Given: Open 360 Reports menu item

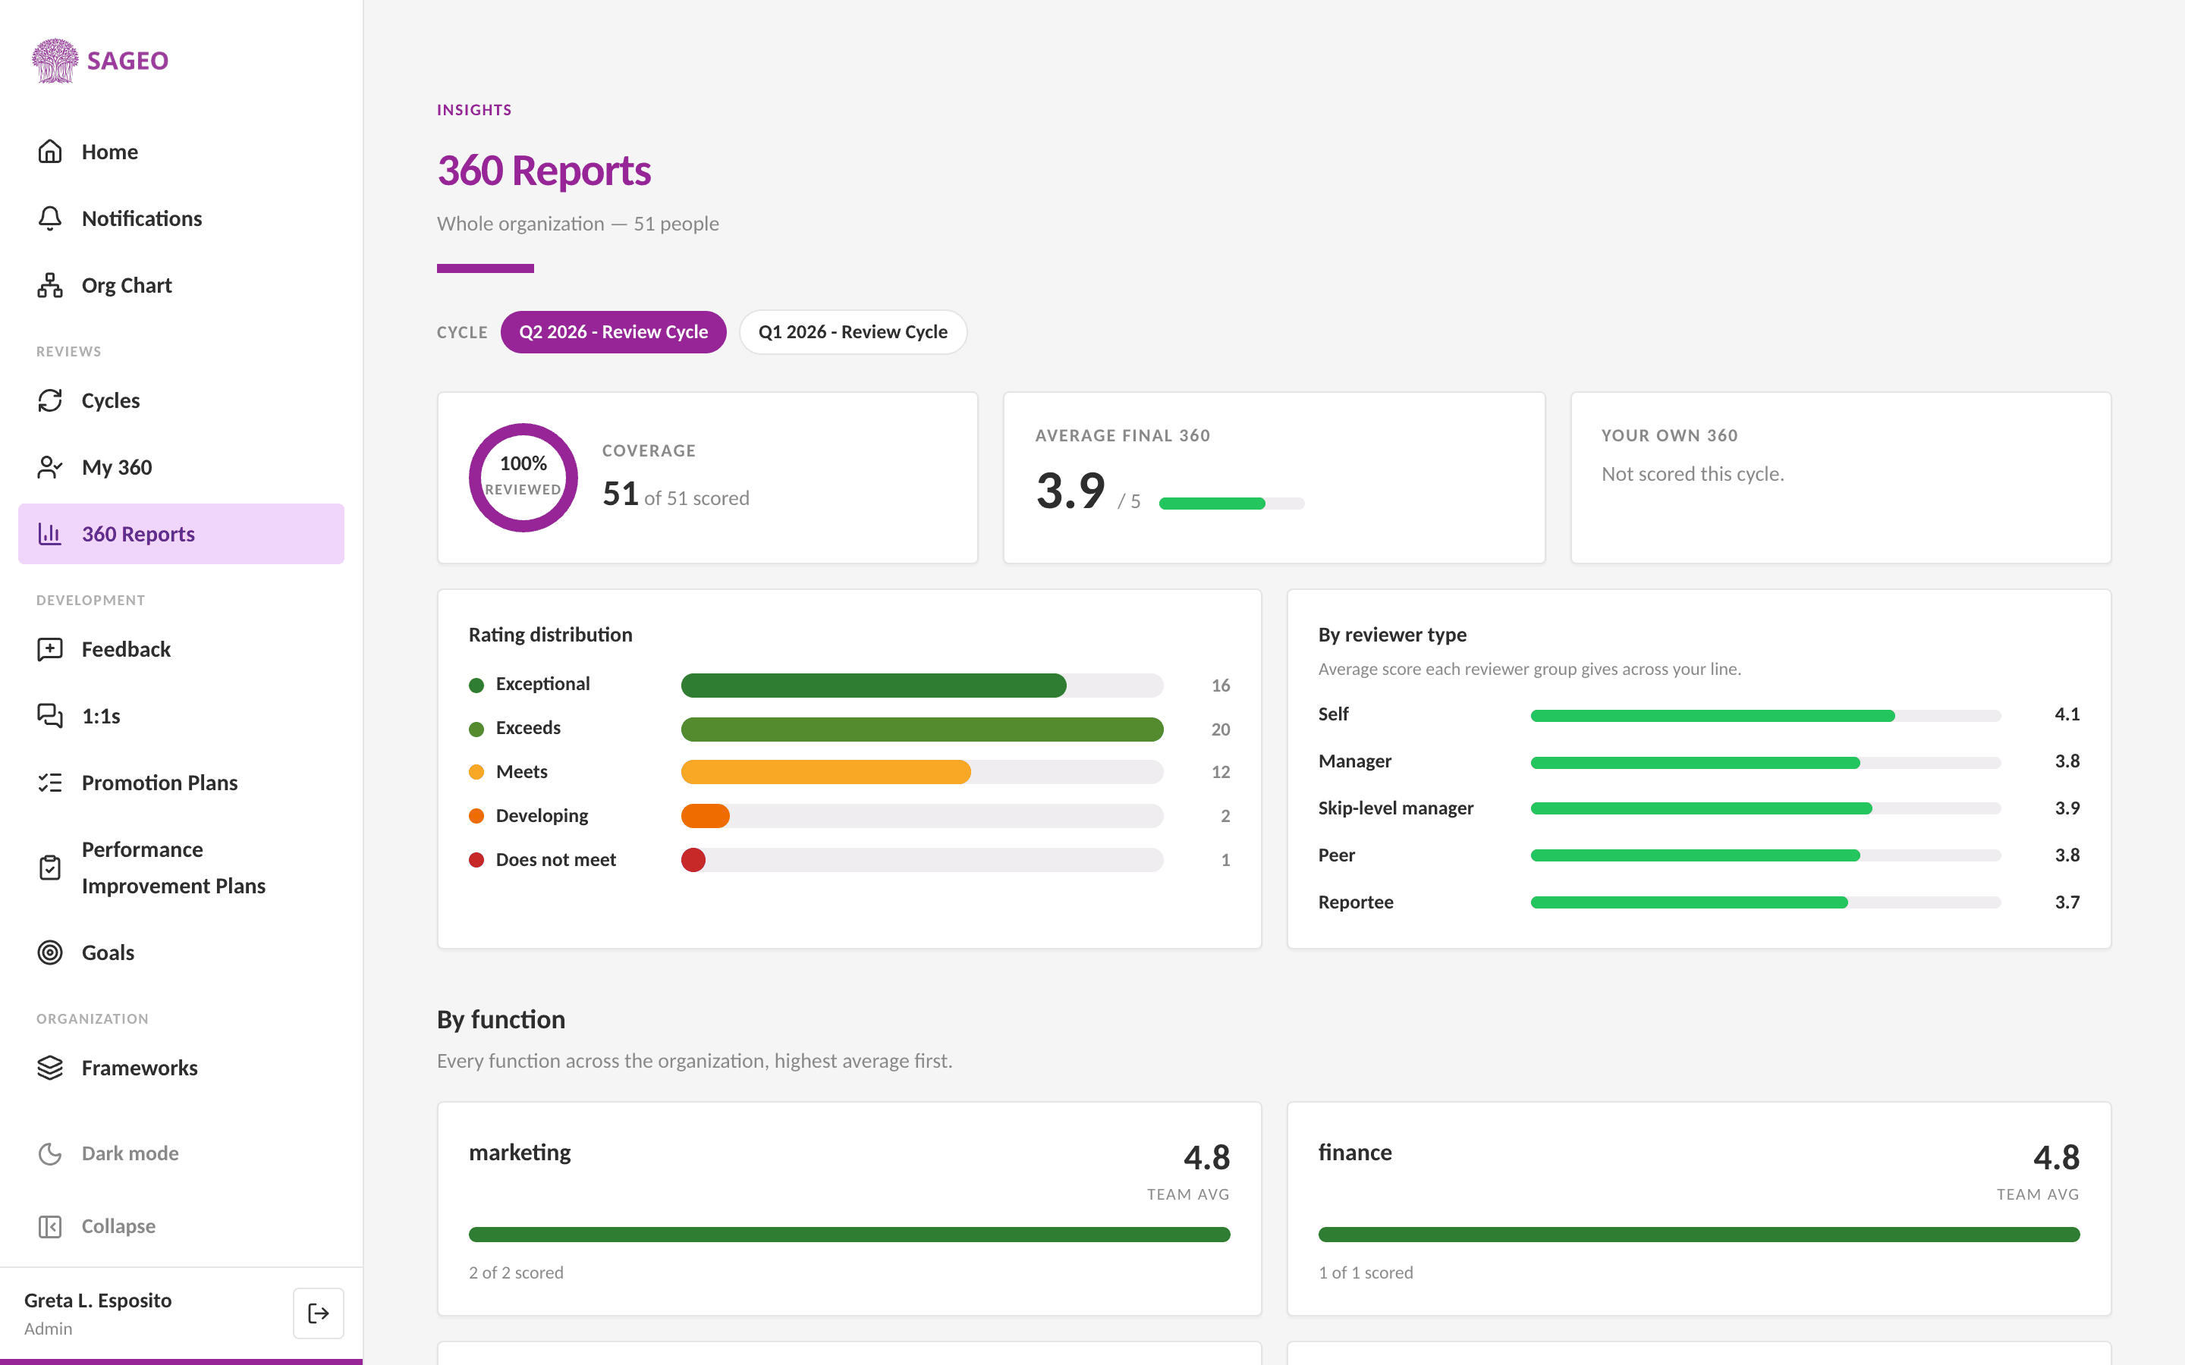Looking at the screenshot, I should (181, 534).
